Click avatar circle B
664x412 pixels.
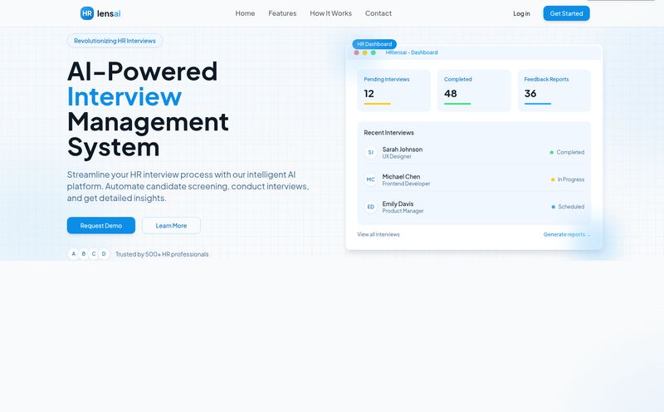[x=84, y=254]
